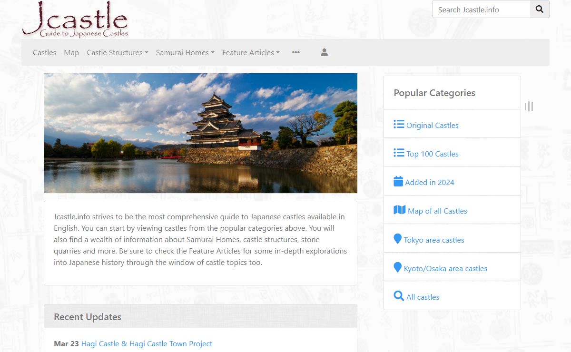Click the Jcastle logo
The height and width of the screenshot is (352, 571).
pos(75,19)
